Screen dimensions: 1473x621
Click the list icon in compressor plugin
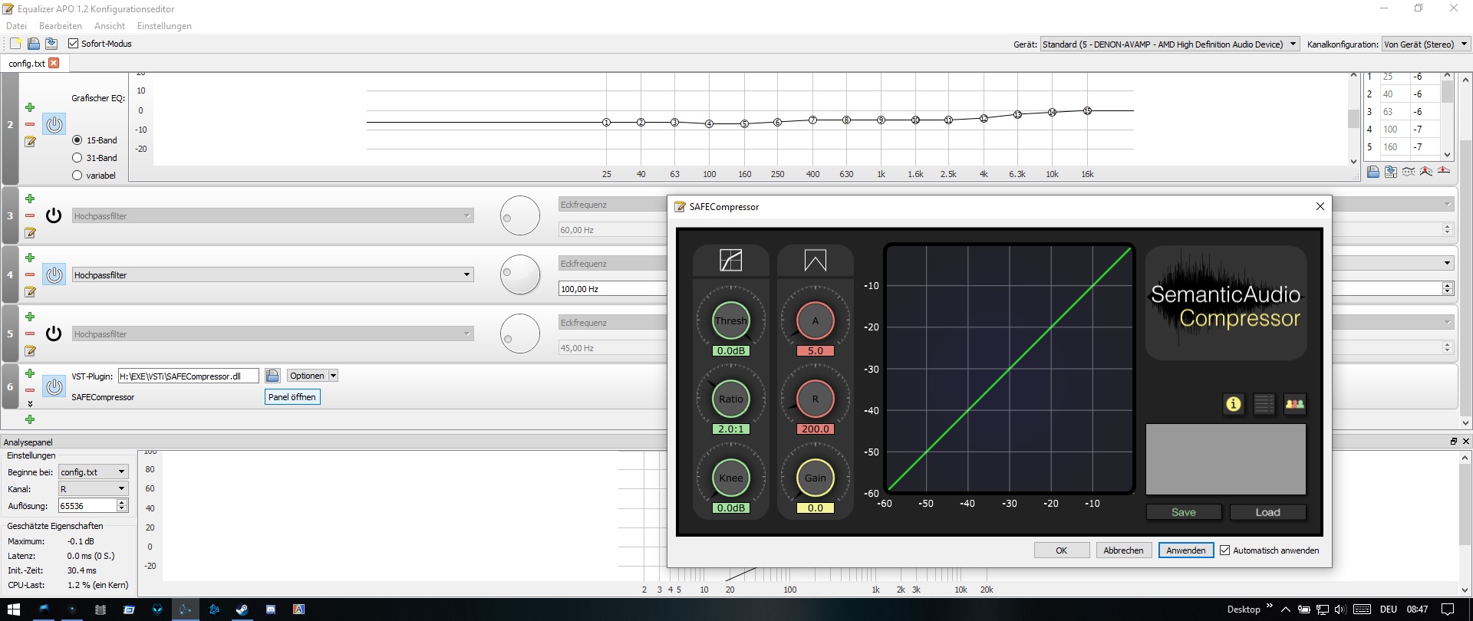click(1264, 404)
